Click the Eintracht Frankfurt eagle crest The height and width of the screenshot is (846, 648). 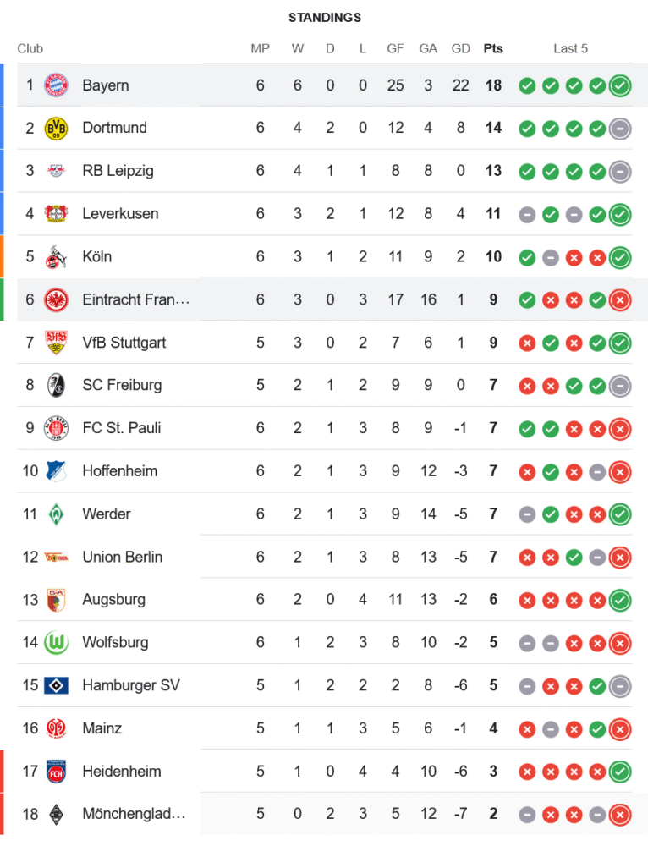point(56,299)
